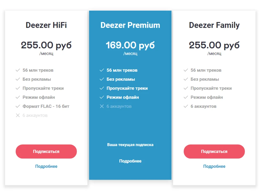
Task: Subscribe to the Deezer HiFi plan
Action: (46, 152)
